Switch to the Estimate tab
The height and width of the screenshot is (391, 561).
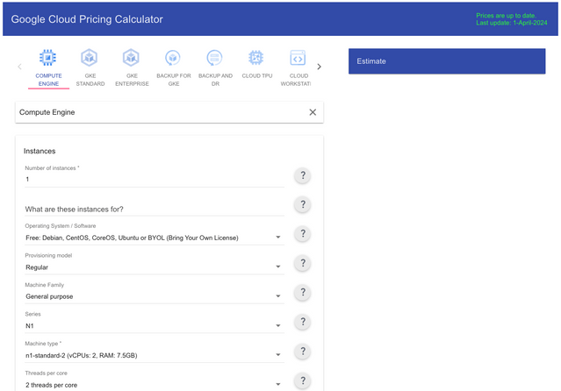[x=447, y=61]
